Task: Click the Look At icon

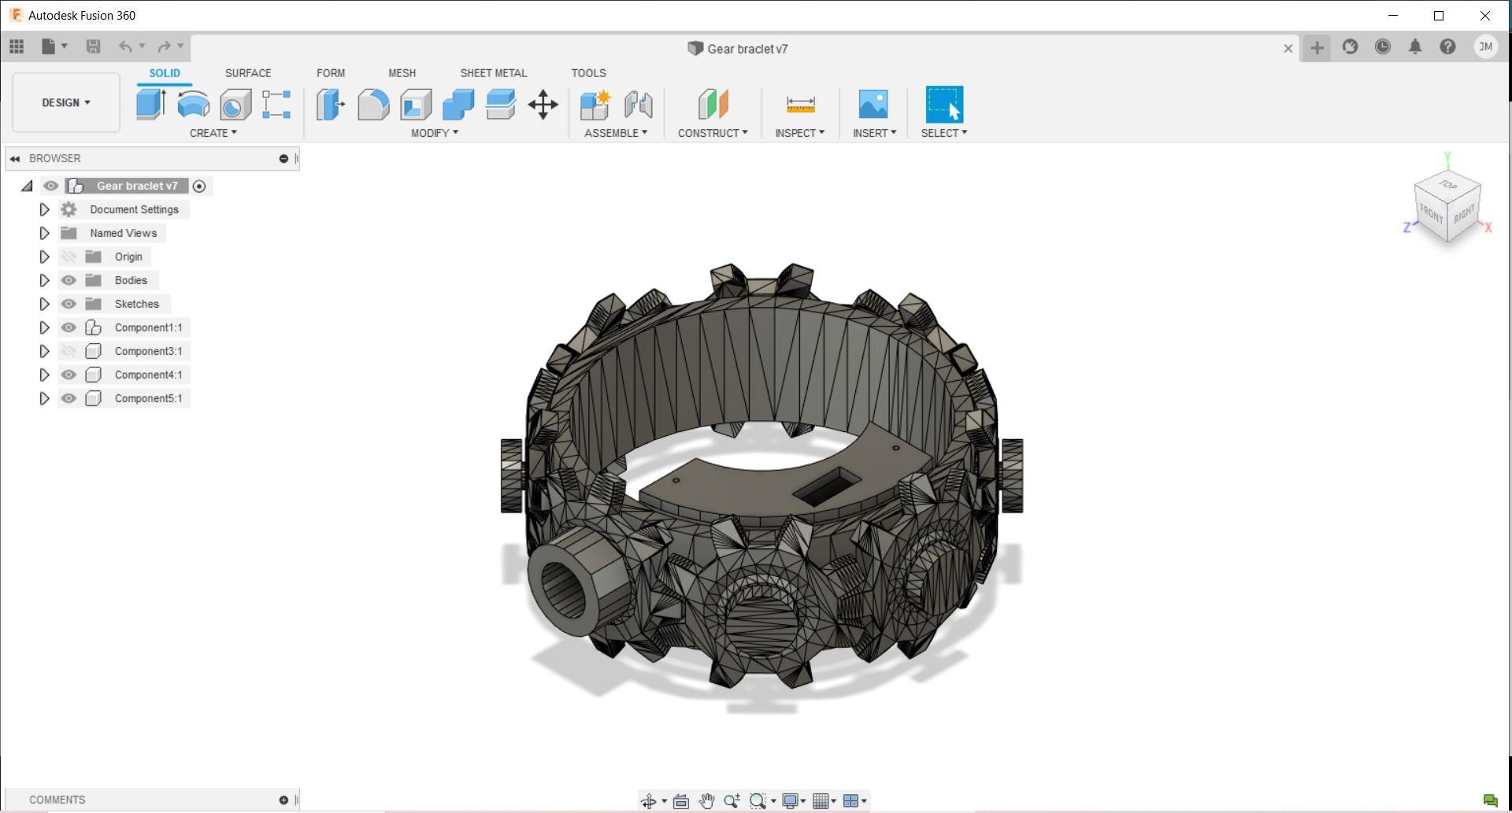Action: tap(681, 800)
